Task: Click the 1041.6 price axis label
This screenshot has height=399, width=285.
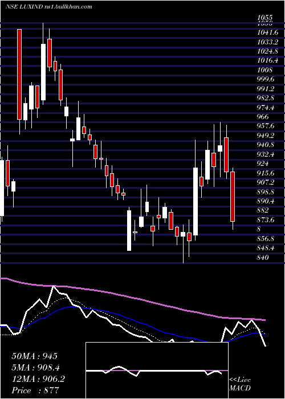Action: point(267,32)
